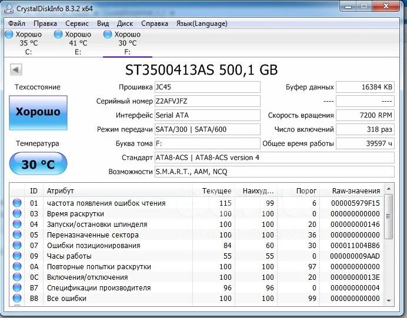407x318 pixels.
Task: Click Общее время работы value 39597 ч
Action: coord(365,143)
